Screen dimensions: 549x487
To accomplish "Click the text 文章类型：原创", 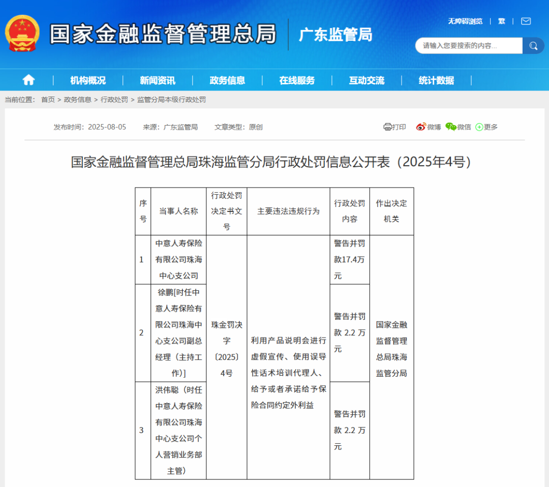I will (x=238, y=127).
